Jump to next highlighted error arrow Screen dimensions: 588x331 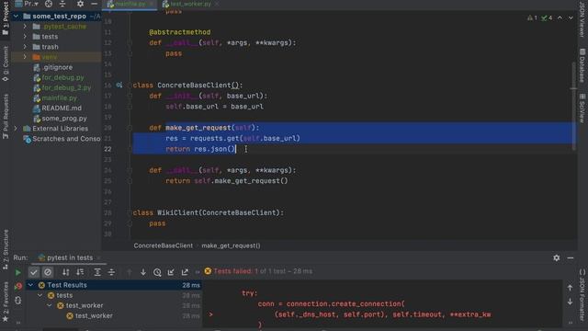[x=571, y=17]
